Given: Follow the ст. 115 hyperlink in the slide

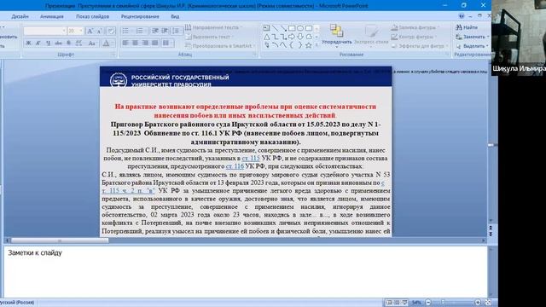Looking at the screenshot, I should (251, 158).
